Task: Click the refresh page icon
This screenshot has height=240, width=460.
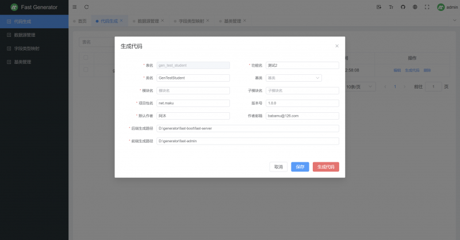Action: [x=87, y=7]
